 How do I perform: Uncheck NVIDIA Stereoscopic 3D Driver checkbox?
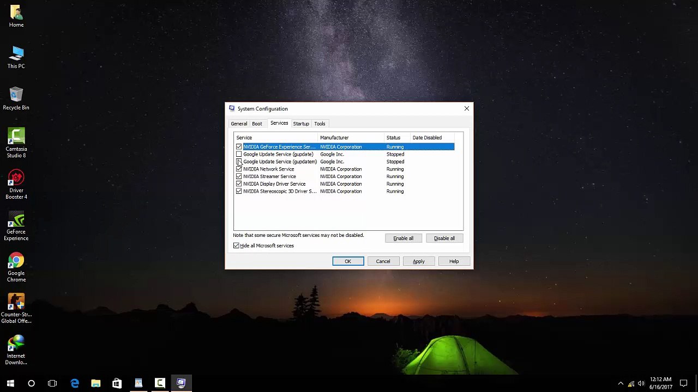coord(239,191)
